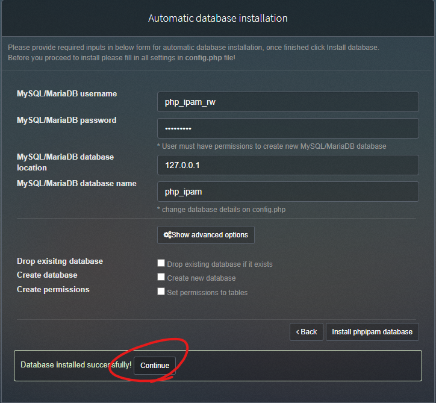Click 'MySQL/MariaDB username' label
Image resolution: width=436 pixels, height=403 pixels.
pyautogui.click(x=67, y=94)
